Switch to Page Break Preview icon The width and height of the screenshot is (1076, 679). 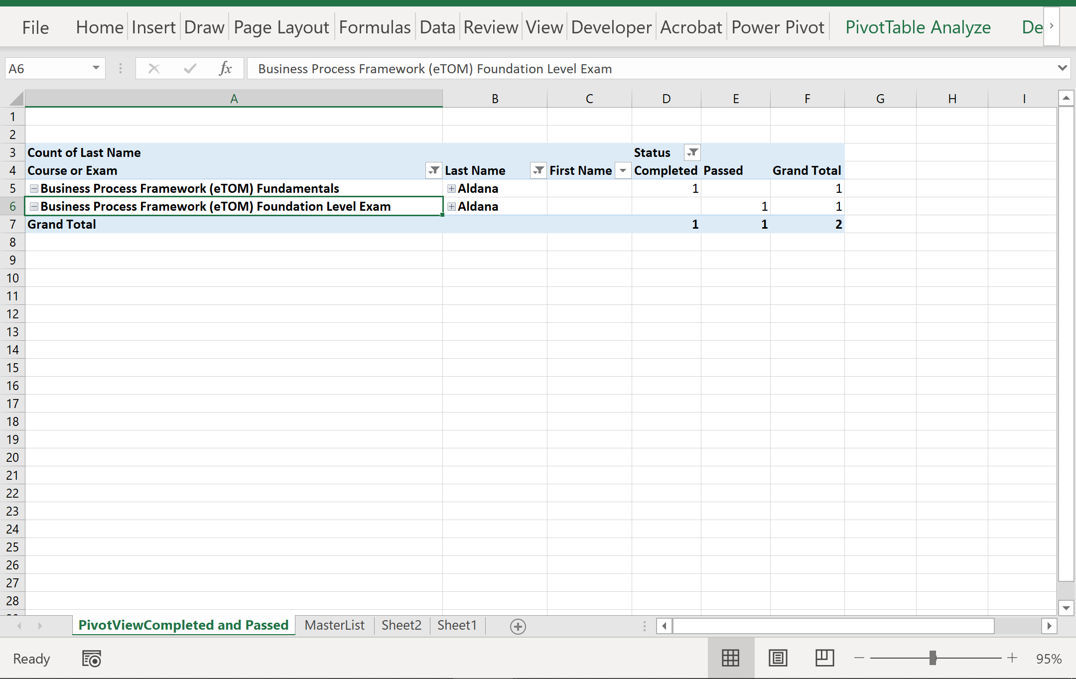[x=824, y=658]
